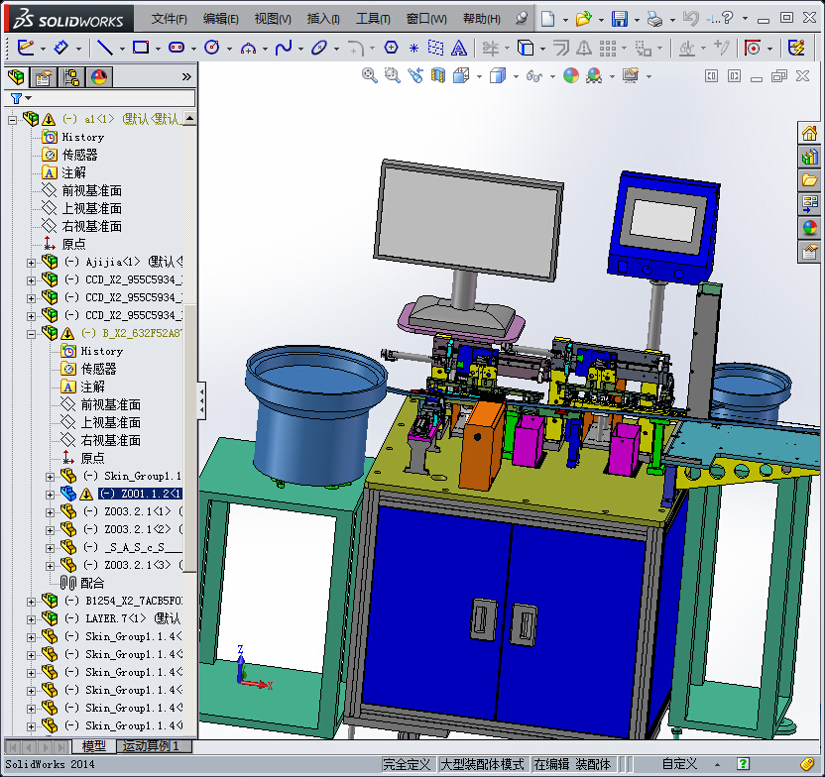Click the Save icon in toolbar
Screen dimensions: 825x777
(619, 19)
